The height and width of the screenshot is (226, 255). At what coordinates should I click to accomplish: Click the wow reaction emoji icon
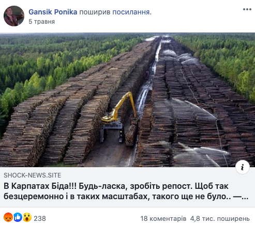27,217
